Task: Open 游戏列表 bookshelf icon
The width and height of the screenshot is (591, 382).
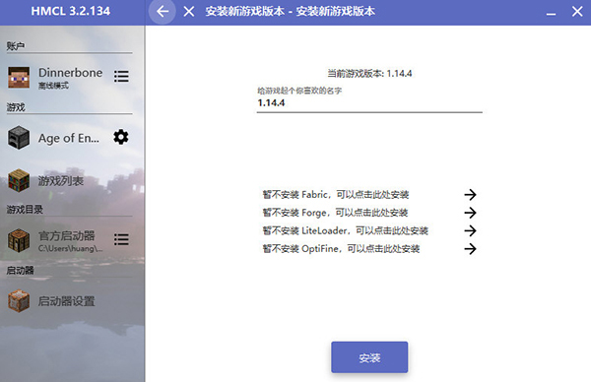Action: point(19,181)
